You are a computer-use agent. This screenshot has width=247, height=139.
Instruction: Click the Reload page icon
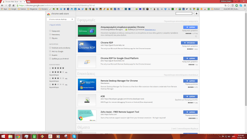tap(10, 5)
